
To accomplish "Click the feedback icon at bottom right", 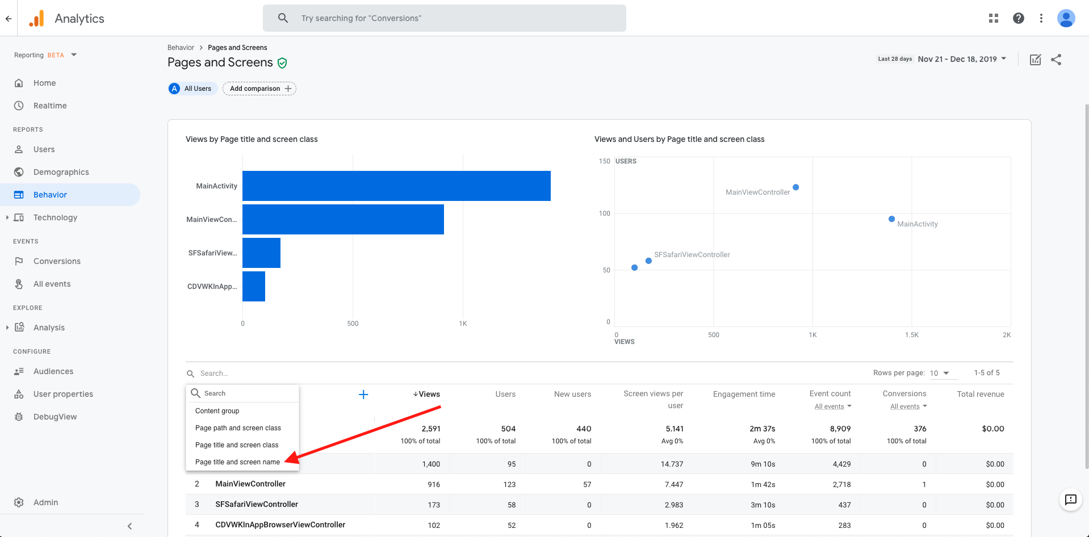I will point(1070,500).
